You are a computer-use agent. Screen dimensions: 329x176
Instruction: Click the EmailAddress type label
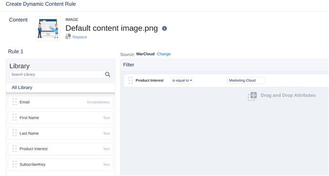(x=99, y=102)
